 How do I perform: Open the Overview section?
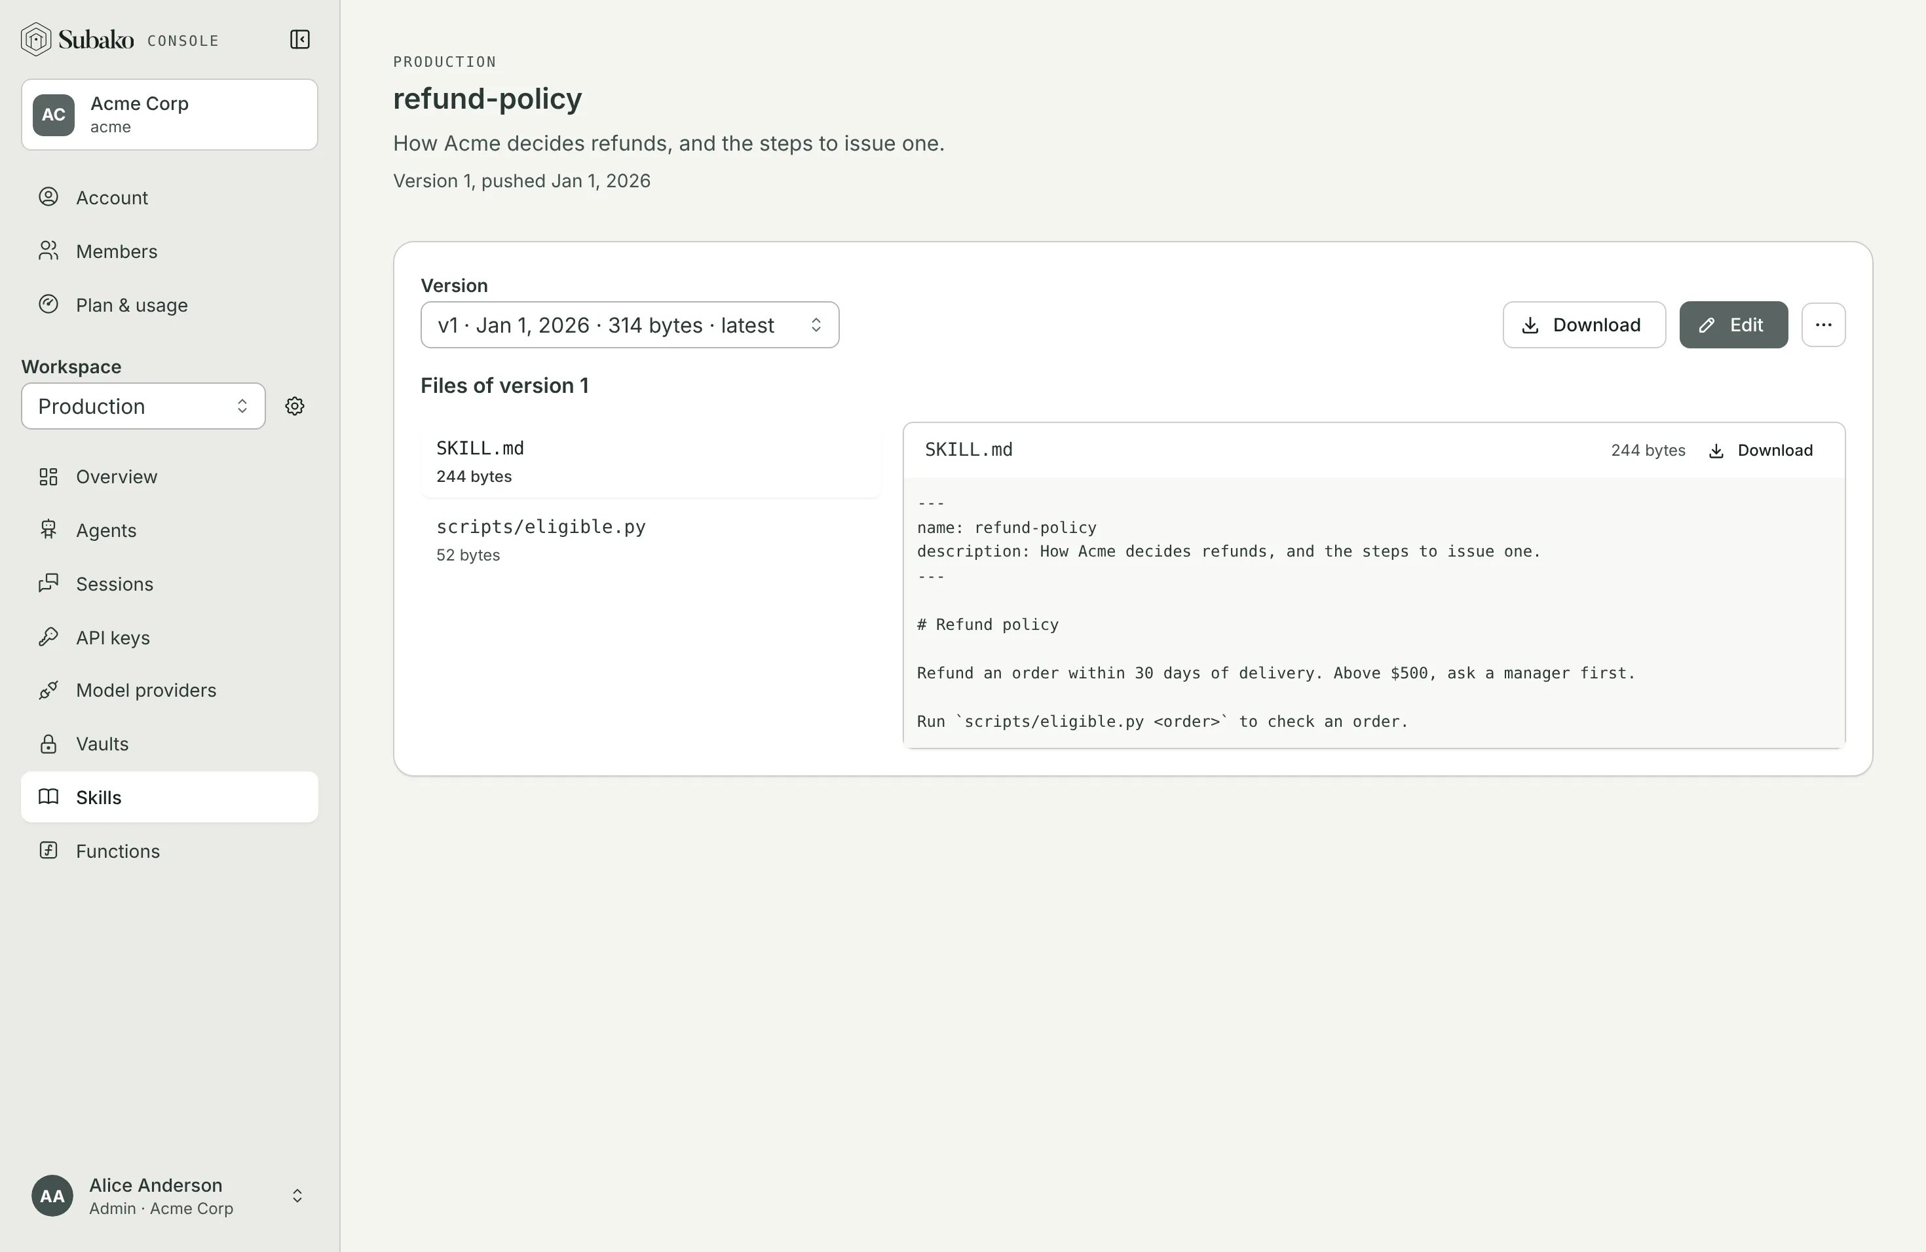(x=169, y=476)
